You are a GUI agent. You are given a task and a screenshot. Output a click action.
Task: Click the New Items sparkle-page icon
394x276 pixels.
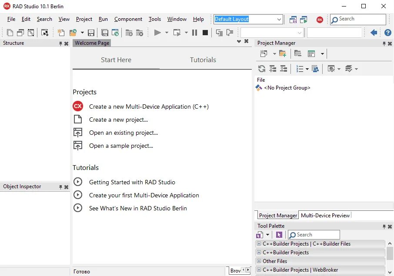click(x=61, y=33)
